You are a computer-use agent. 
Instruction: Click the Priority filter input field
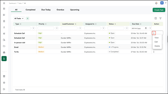pyautogui.click(x=46, y=28)
